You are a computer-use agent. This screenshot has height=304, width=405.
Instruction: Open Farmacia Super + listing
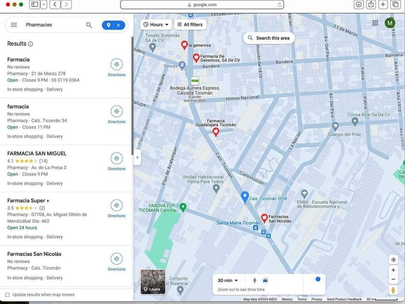click(28, 201)
